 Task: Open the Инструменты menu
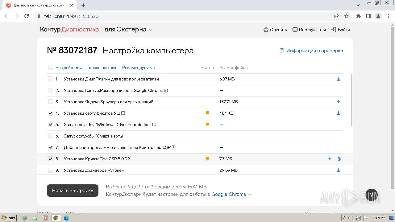pos(309,30)
